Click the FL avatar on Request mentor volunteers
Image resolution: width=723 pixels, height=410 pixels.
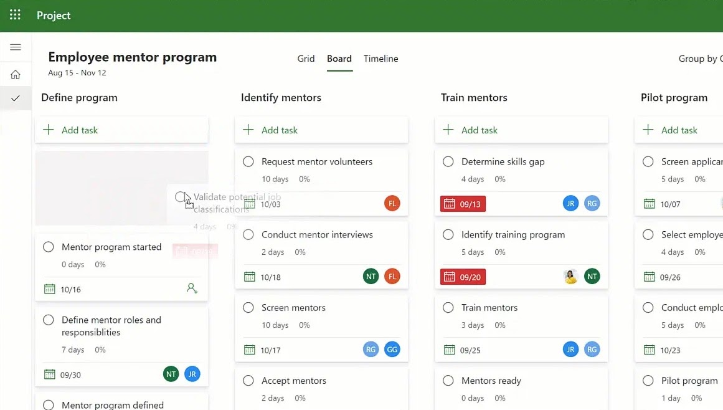click(392, 203)
